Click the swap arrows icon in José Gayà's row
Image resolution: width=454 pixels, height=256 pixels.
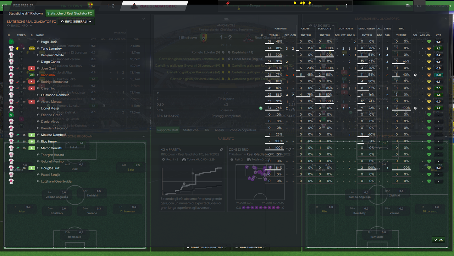click(18, 68)
